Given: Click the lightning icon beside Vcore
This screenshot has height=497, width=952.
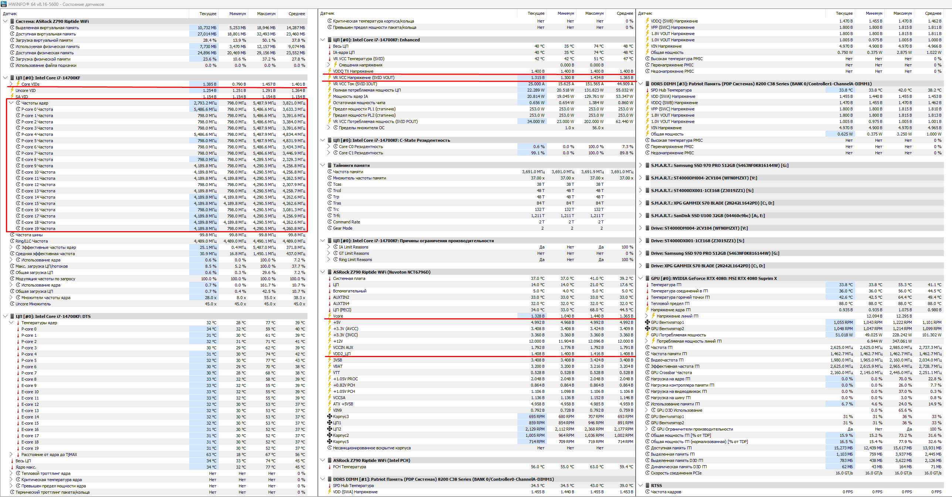Looking at the screenshot, I should coord(329,316).
